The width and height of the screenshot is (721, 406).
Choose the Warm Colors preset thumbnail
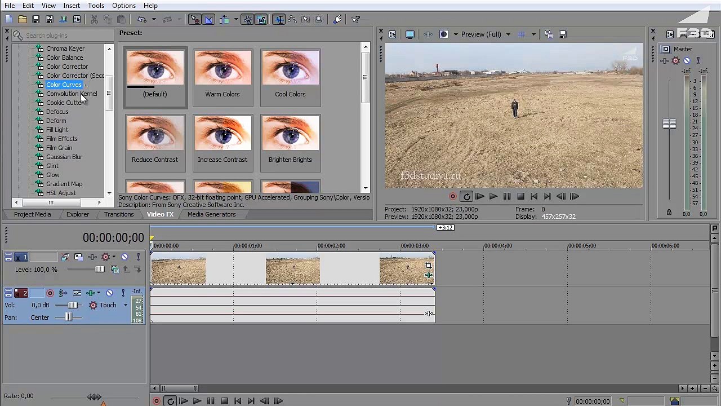222,76
